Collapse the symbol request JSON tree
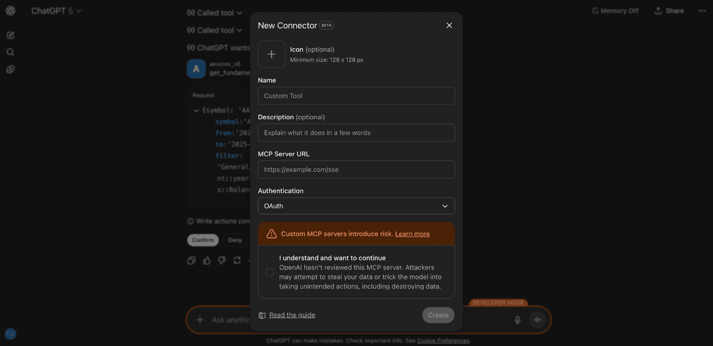The height and width of the screenshot is (346, 713). [196, 111]
